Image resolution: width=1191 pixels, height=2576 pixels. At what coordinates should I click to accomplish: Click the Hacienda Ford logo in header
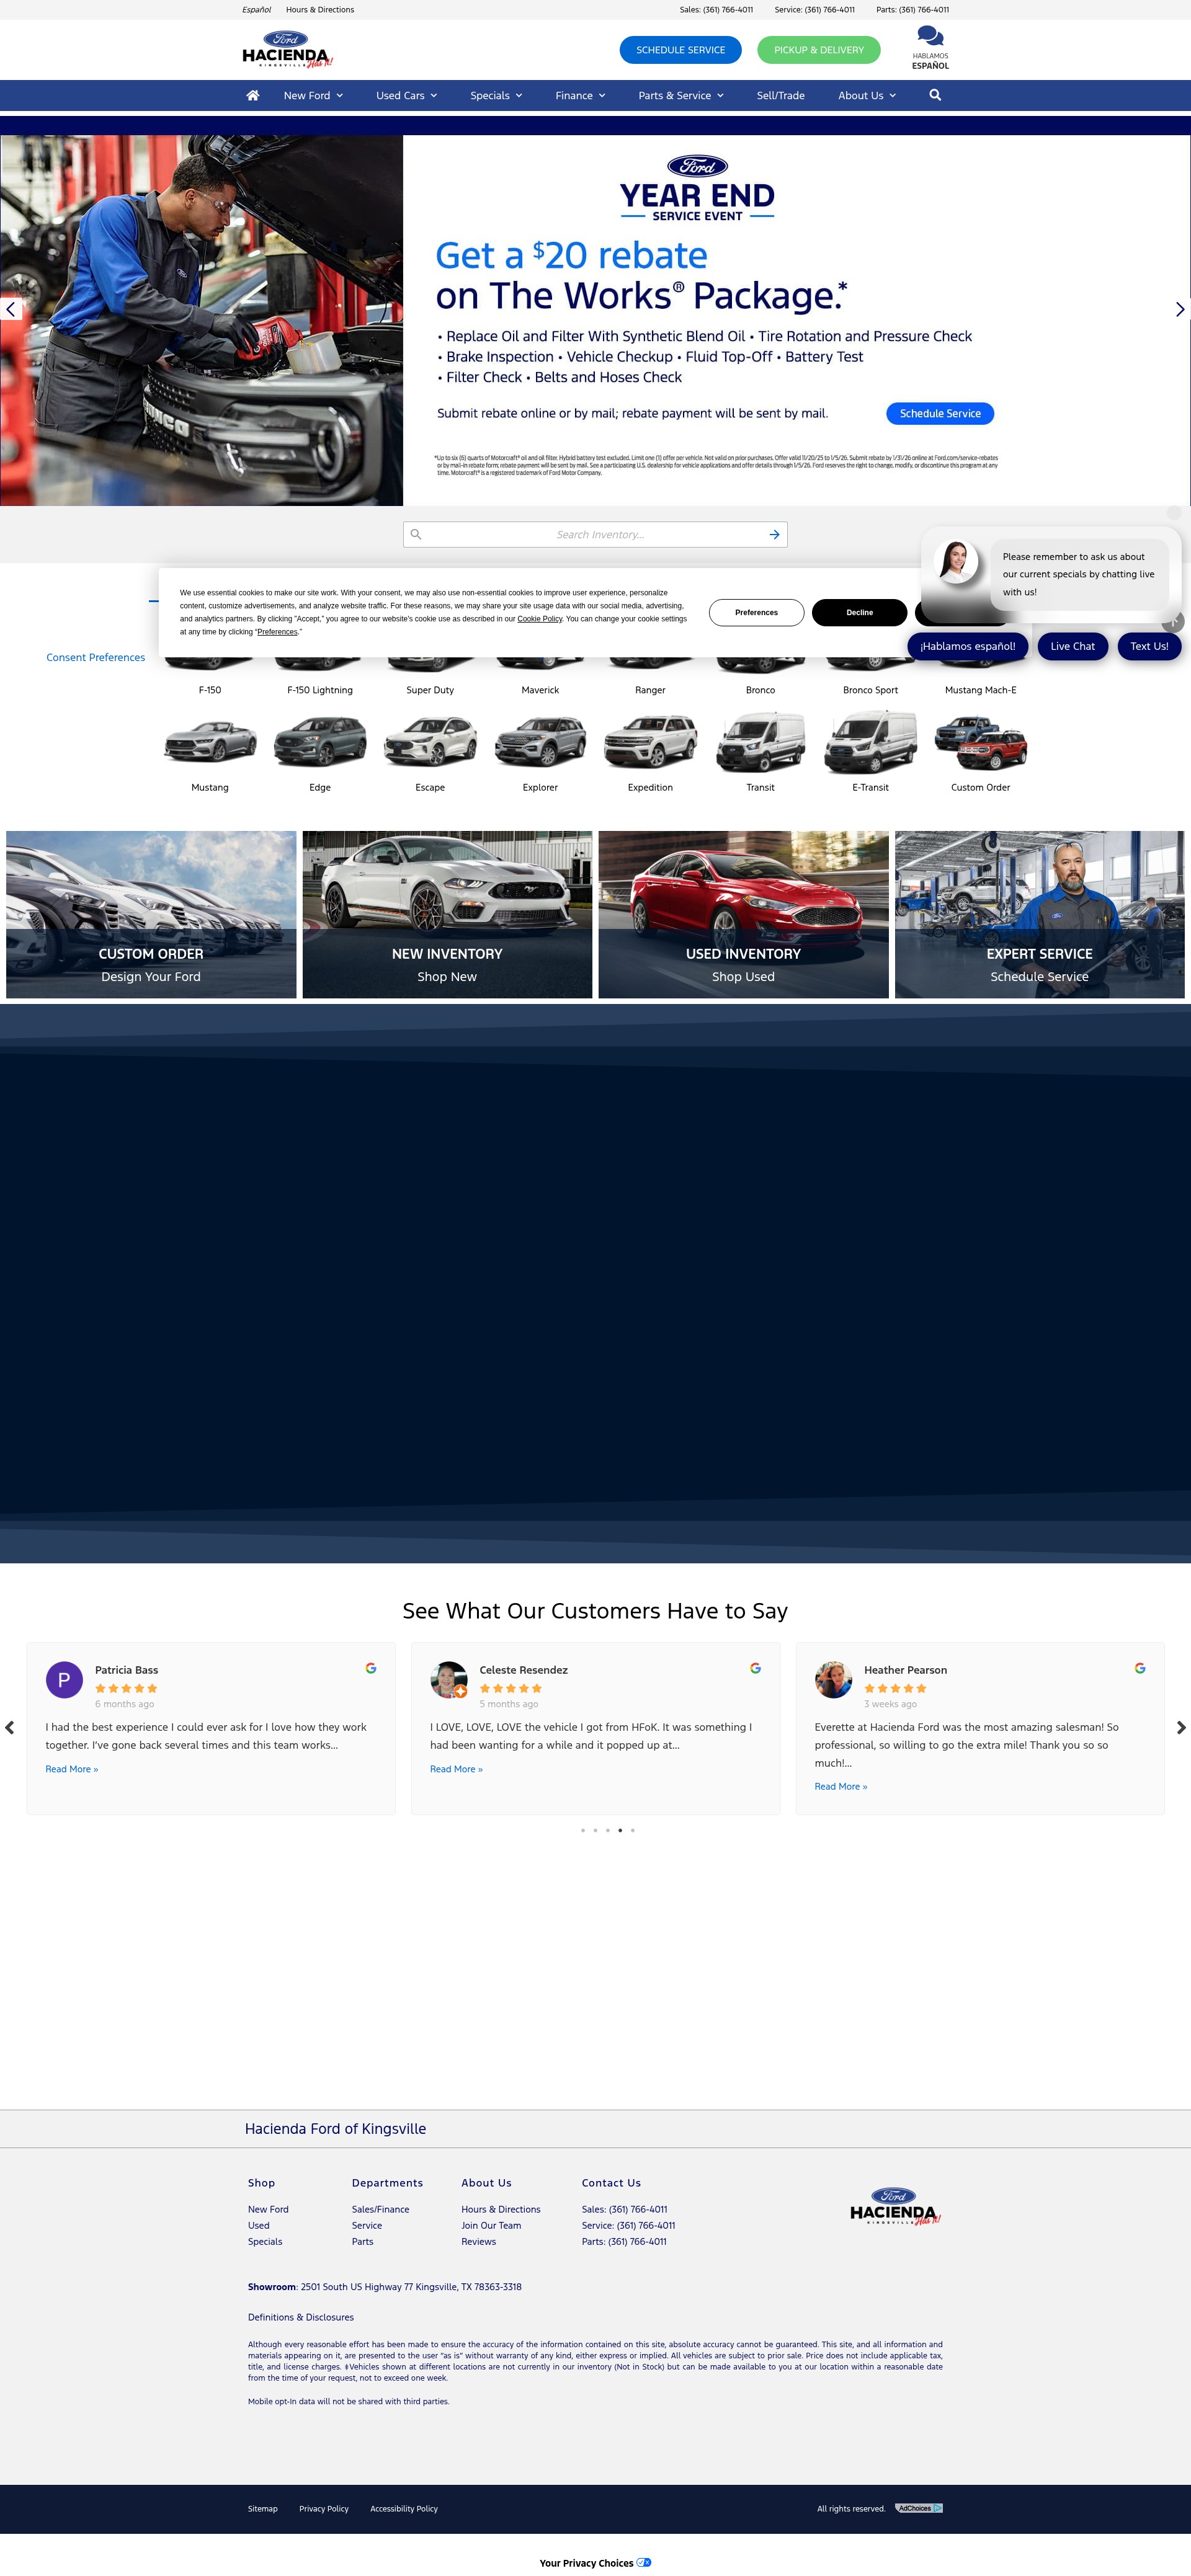coord(287,49)
